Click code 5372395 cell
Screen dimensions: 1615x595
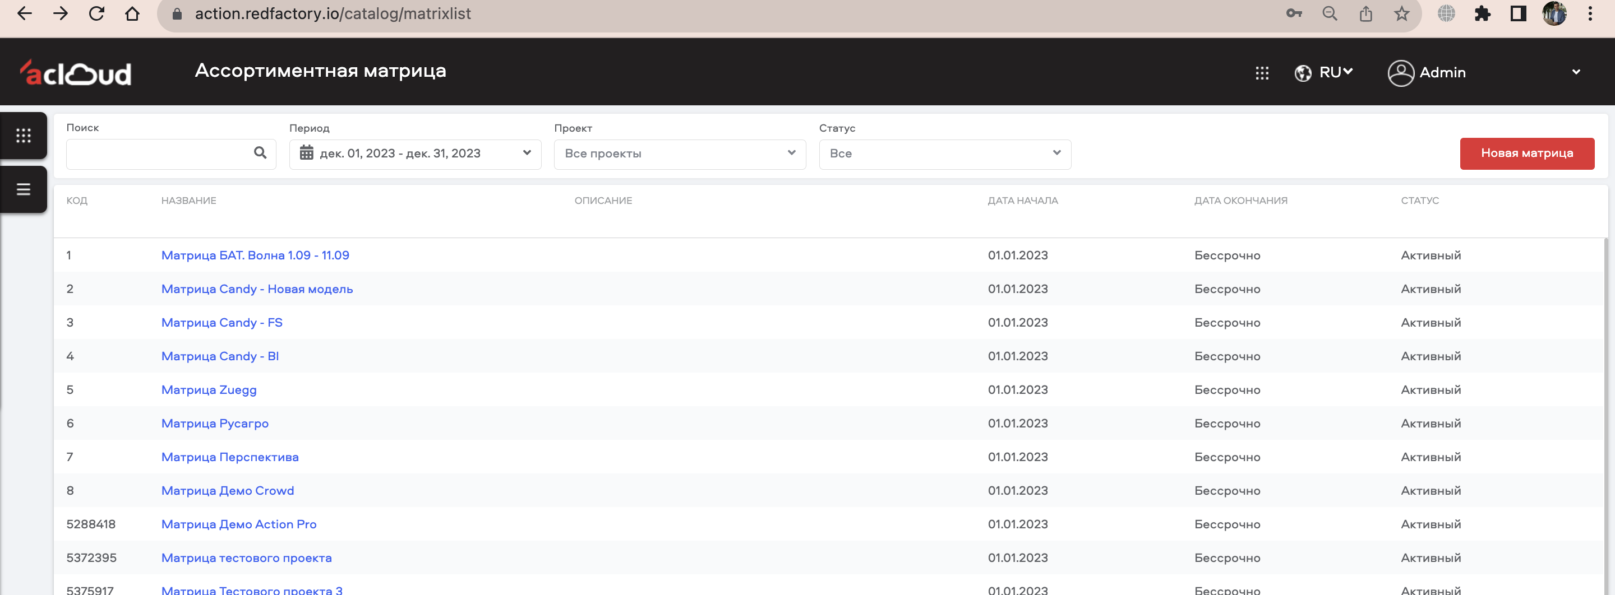pos(91,558)
